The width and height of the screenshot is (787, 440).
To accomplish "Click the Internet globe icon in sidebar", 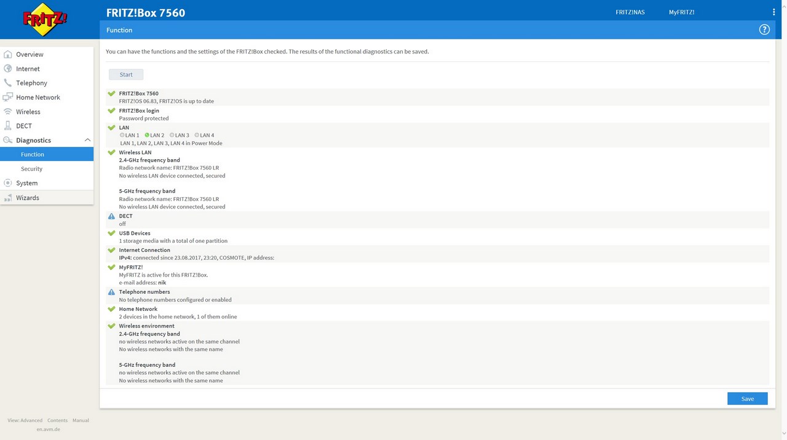I will point(8,69).
